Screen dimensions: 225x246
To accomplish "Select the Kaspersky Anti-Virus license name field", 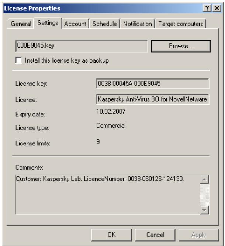I will [x=153, y=99].
